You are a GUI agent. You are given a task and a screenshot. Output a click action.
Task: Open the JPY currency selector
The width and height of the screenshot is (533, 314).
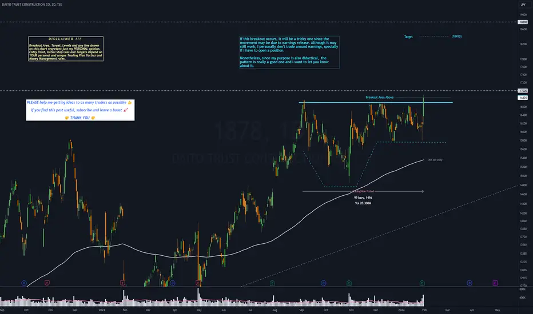(523, 5)
